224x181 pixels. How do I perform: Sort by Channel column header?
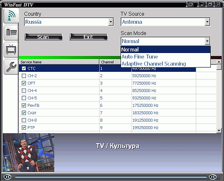click(110, 62)
